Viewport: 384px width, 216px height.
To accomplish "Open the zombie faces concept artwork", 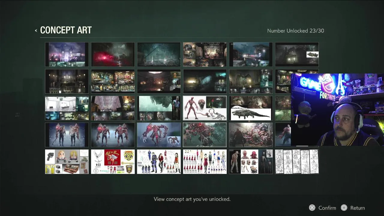I will point(159,108).
